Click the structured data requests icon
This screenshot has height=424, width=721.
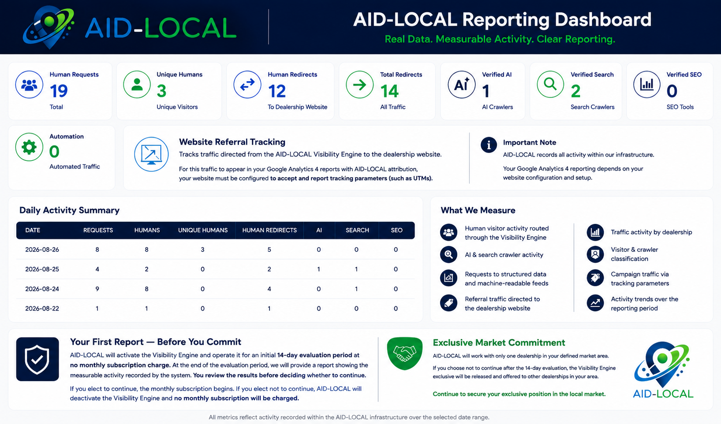coord(448,278)
